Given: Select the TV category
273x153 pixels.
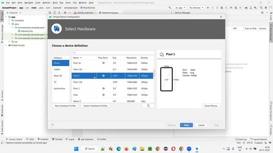Looking at the screenshot, I should click(61, 82).
